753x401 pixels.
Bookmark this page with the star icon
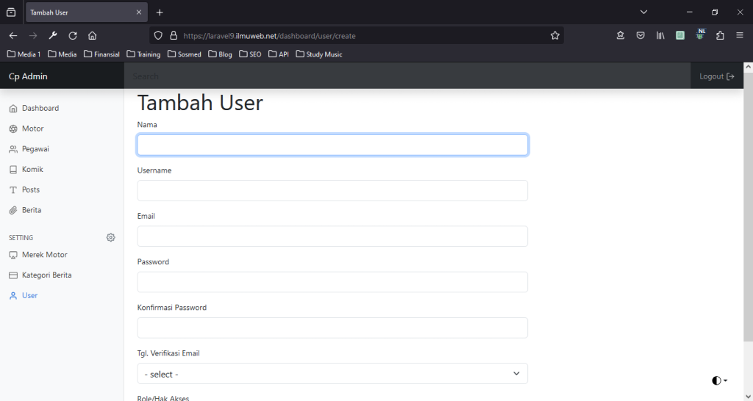tap(555, 35)
